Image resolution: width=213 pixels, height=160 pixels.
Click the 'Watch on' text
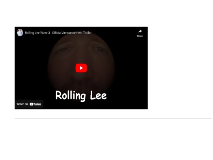tap(22, 104)
